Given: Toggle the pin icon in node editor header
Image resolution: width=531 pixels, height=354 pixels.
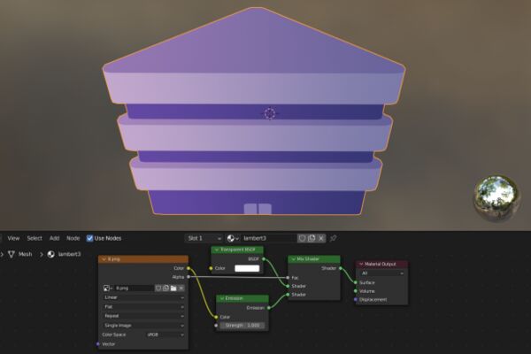Looking at the screenshot, I should pyautogui.click(x=334, y=238).
